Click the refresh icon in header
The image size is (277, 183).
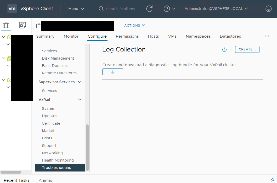pos(149,9)
